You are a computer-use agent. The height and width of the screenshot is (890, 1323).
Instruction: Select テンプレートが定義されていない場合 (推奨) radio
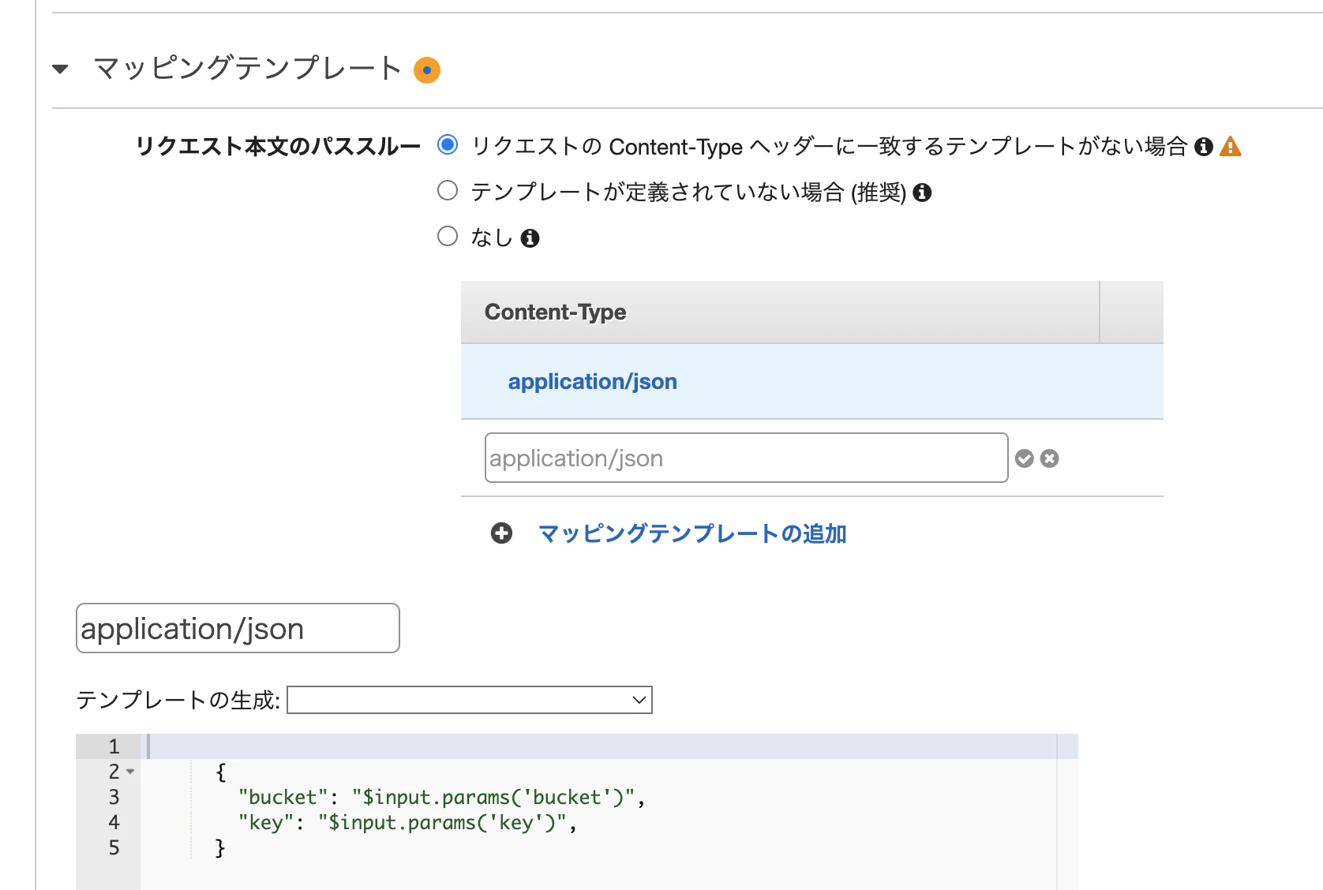pyautogui.click(x=448, y=190)
